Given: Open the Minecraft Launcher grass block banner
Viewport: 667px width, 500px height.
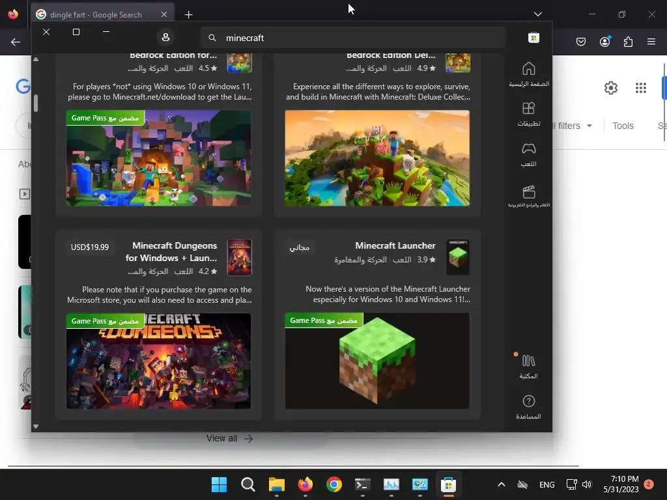Looking at the screenshot, I should 377,361.
